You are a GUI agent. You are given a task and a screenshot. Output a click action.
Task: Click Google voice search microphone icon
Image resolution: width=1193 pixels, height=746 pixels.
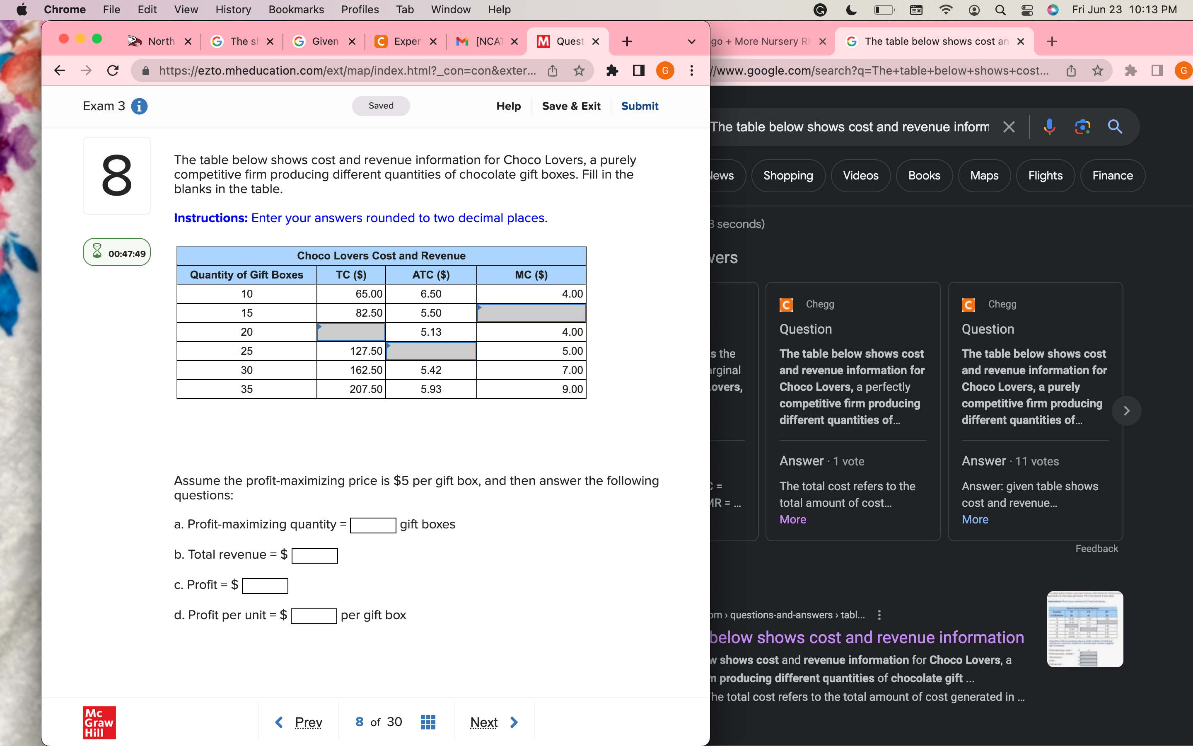pyautogui.click(x=1049, y=127)
